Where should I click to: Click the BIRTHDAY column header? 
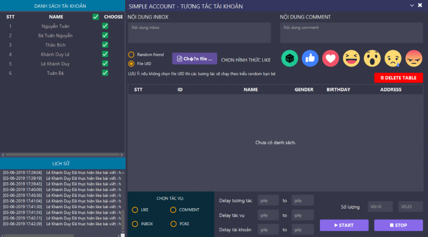(338, 89)
